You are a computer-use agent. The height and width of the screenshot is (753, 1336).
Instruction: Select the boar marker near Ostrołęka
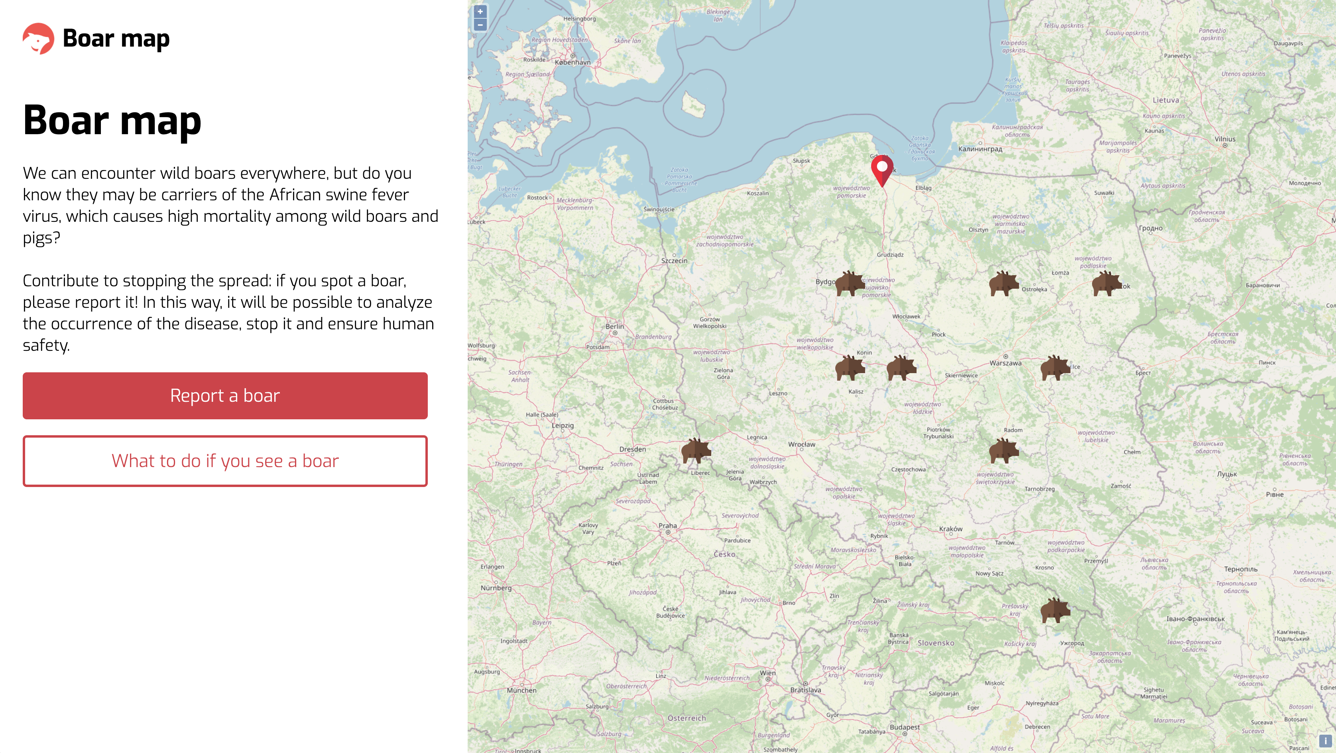coord(1003,284)
